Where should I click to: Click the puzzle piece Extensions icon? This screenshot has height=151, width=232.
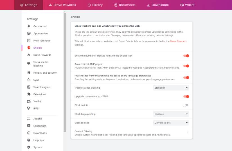click(29, 94)
